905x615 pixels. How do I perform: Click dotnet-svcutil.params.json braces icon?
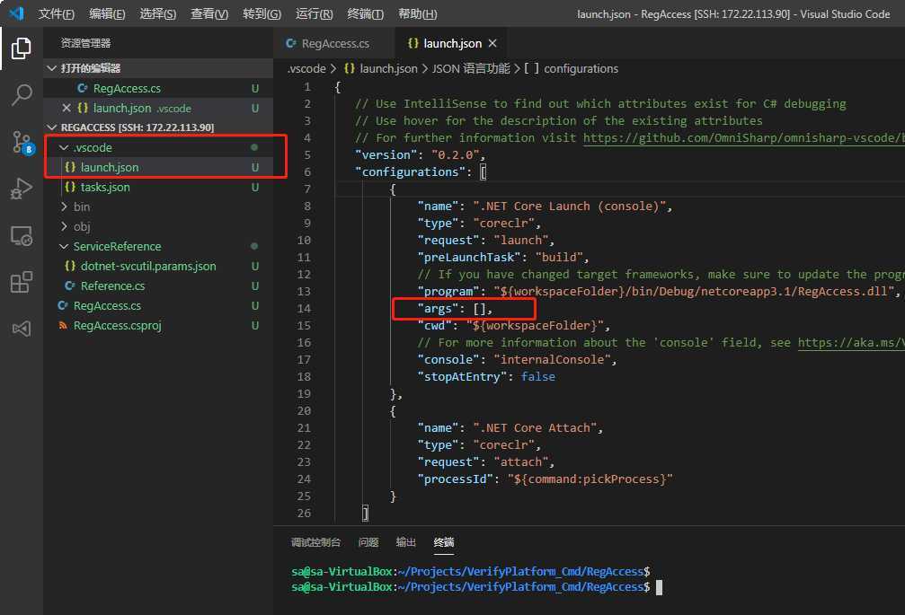(x=70, y=267)
